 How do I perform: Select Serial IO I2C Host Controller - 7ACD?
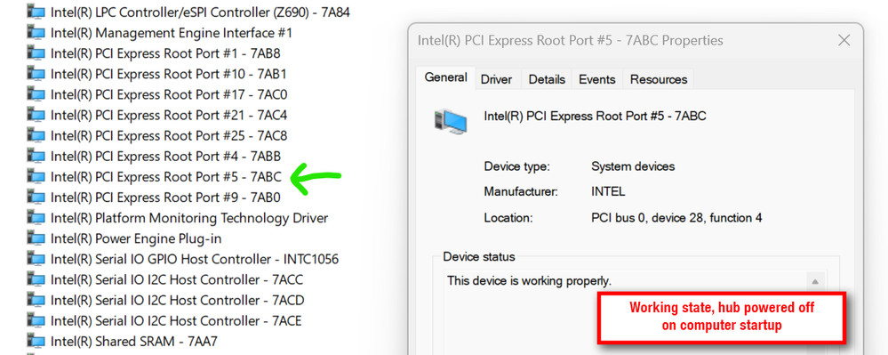point(177,300)
